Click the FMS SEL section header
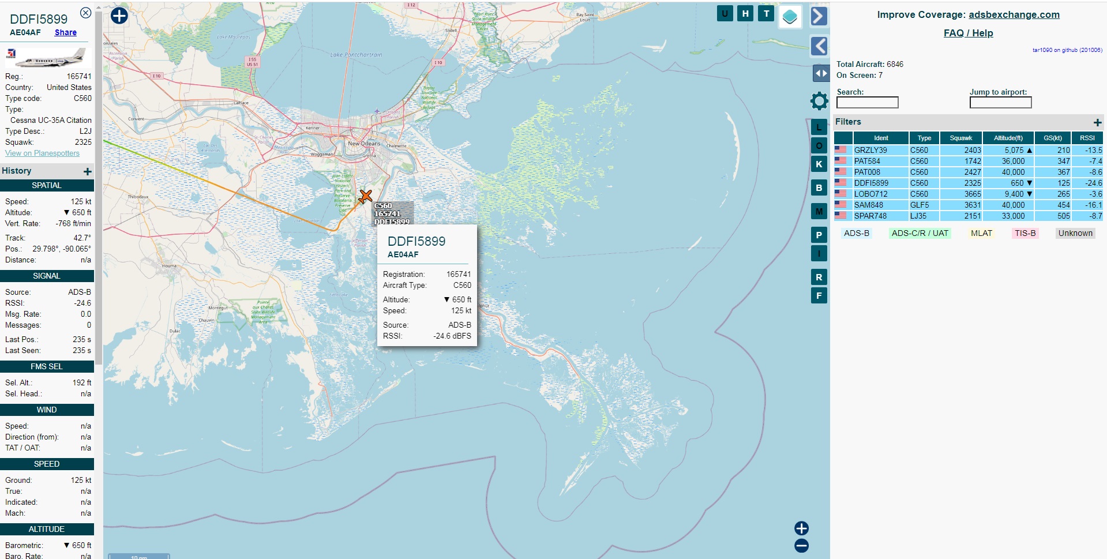Image resolution: width=1107 pixels, height=559 pixels. [x=47, y=366]
